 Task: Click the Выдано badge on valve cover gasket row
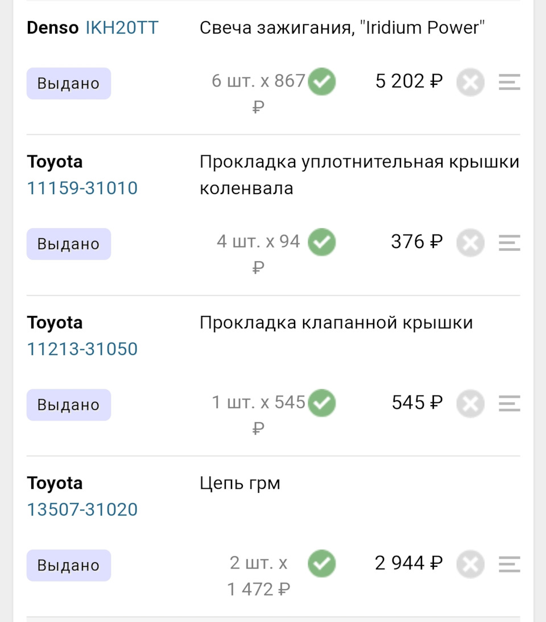click(x=68, y=405)
